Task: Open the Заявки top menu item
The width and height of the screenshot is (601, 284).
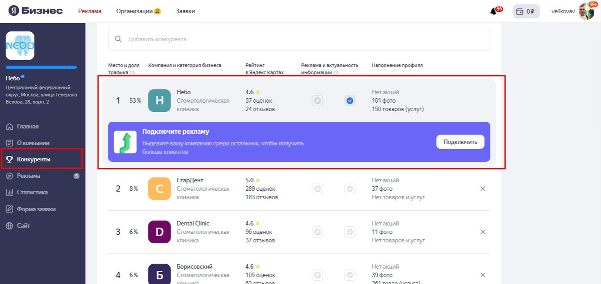Action: tap(185, 11)
